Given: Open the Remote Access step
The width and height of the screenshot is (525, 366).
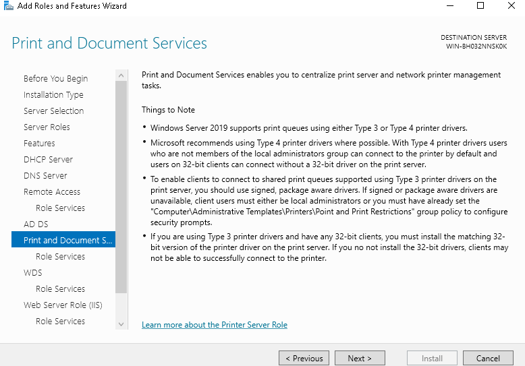Looking at the screenshot, I should (52, 192).
